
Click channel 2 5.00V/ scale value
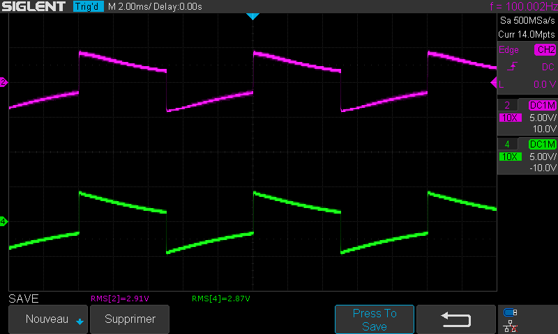[543, 118]
